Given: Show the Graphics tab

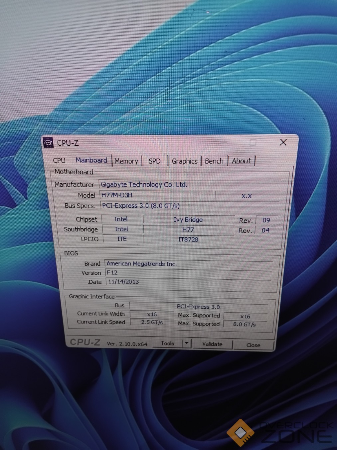Looking at the screenshot, I should pos(185,161).
